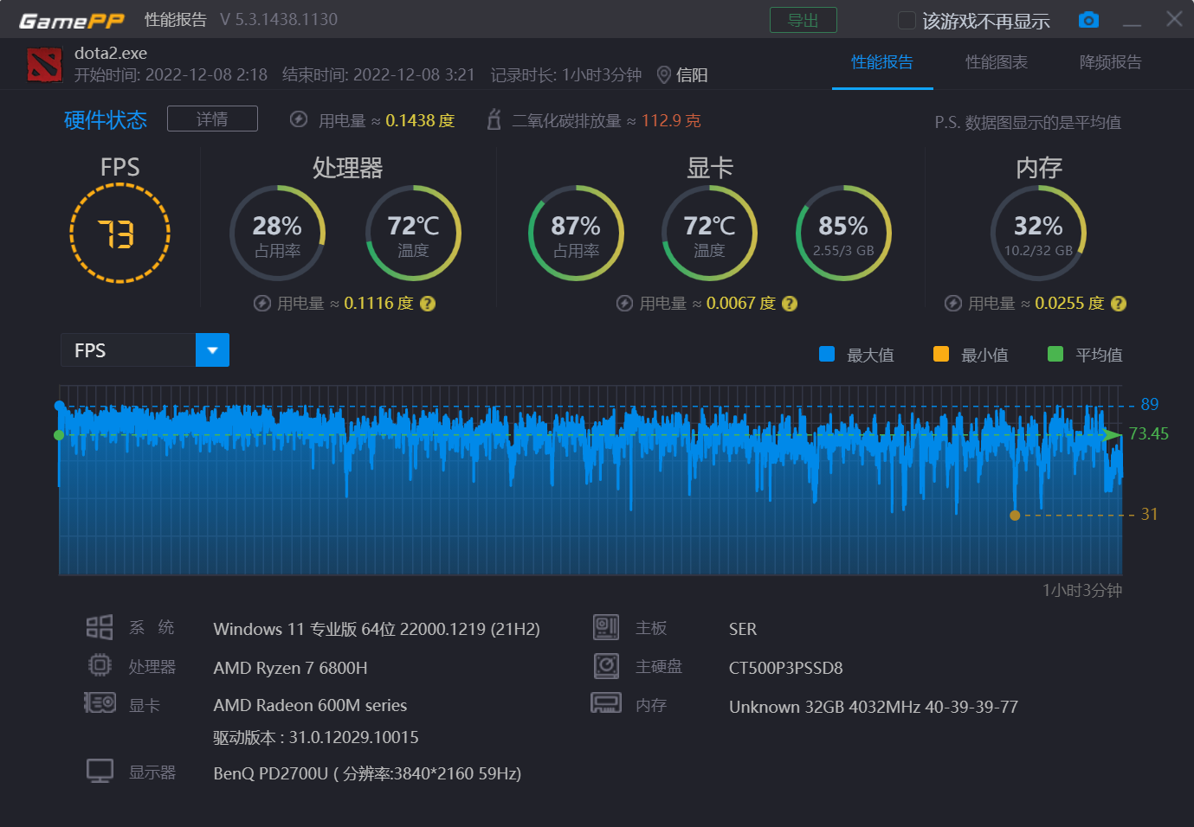Viewport: 1194px width, 827px height.
Task: Toggle the 平均值 legend marker
Action: pyautogui.click(x=1055, y=354)
